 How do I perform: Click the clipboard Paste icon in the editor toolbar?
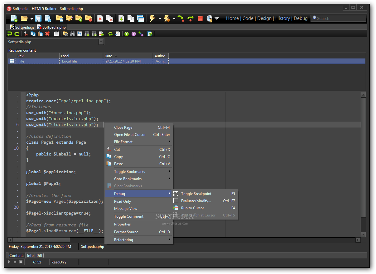click(40, 34)
